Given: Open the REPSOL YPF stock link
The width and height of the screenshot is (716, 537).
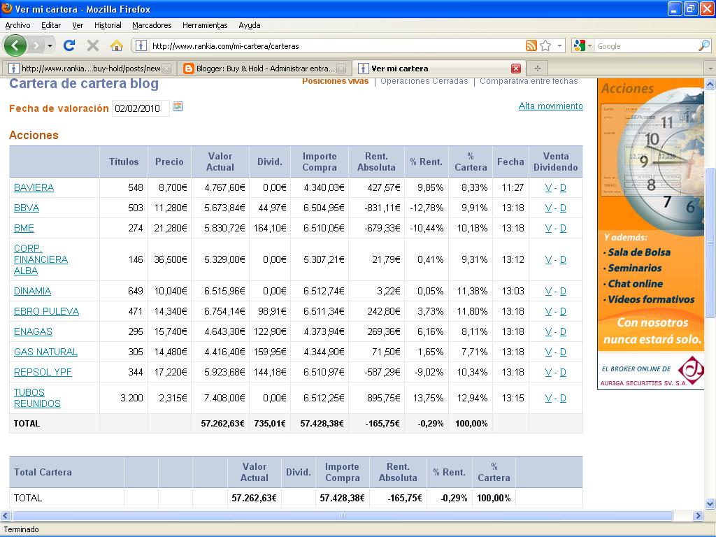Looking at the screenshot, I should [x=43, y=372].
